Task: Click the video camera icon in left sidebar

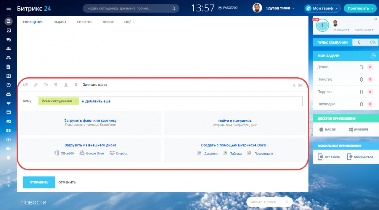Action: [x=9, y=149]
